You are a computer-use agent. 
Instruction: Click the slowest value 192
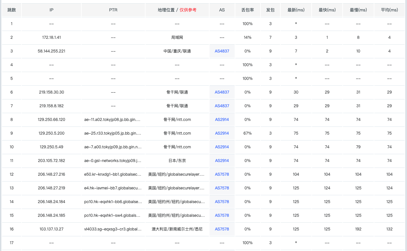coord(358,229)
